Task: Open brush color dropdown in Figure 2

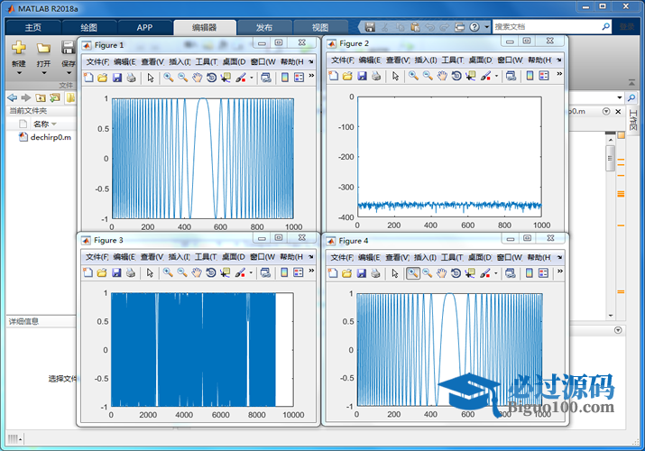Action: coord(496,76)
